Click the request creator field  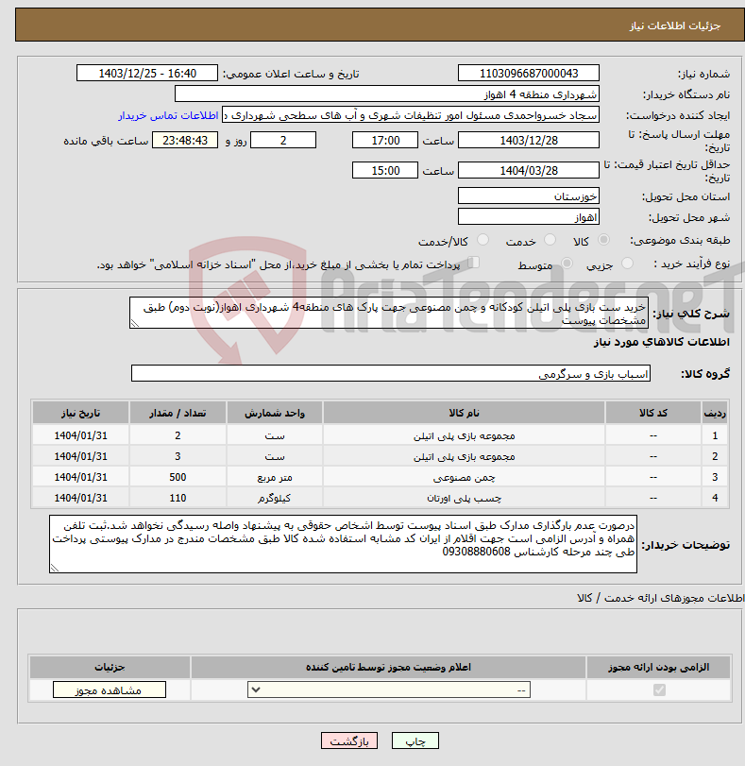[x=411, y=115]
